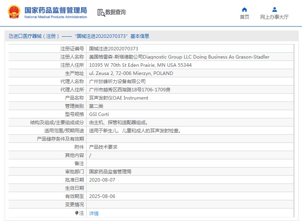Screen dimensions: 302x221
Task: Click the 生效日期 row label
Action: [x=74, y=188]
